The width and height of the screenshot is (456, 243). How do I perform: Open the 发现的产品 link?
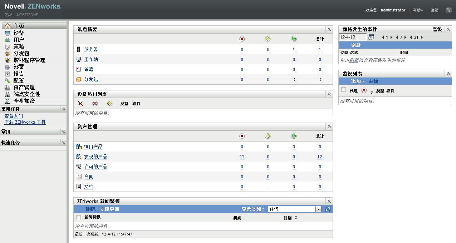[x=95, y=157]
